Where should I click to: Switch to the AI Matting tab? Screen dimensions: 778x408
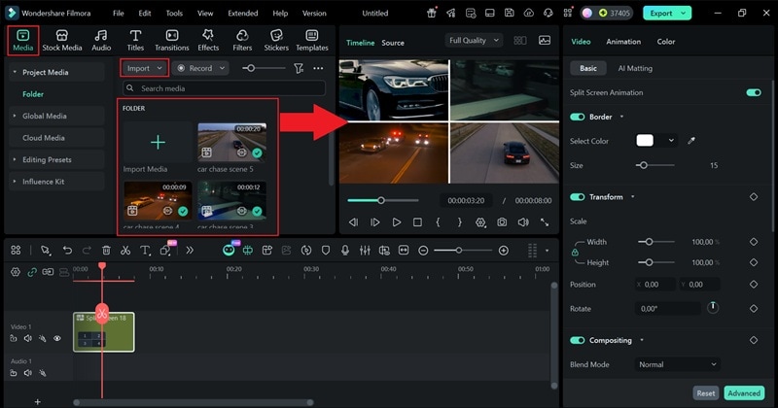635,68
